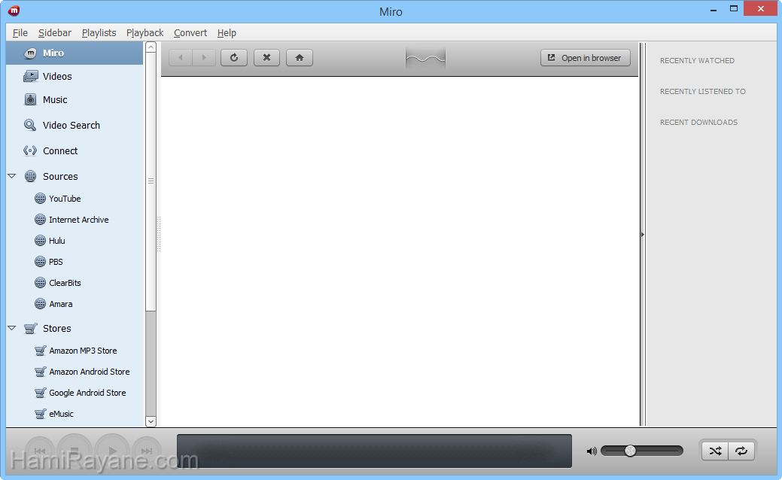This screenshot has width=782, height=480.
Task: Collapse the Stores section
Action: point(12,328)
